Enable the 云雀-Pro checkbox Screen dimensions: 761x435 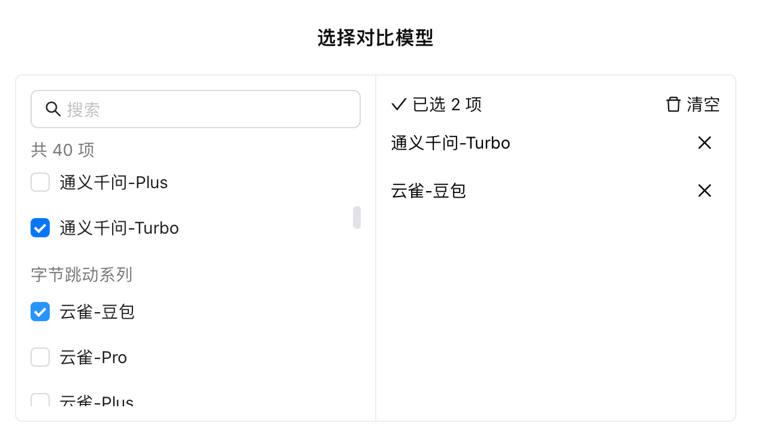point(40,357)
